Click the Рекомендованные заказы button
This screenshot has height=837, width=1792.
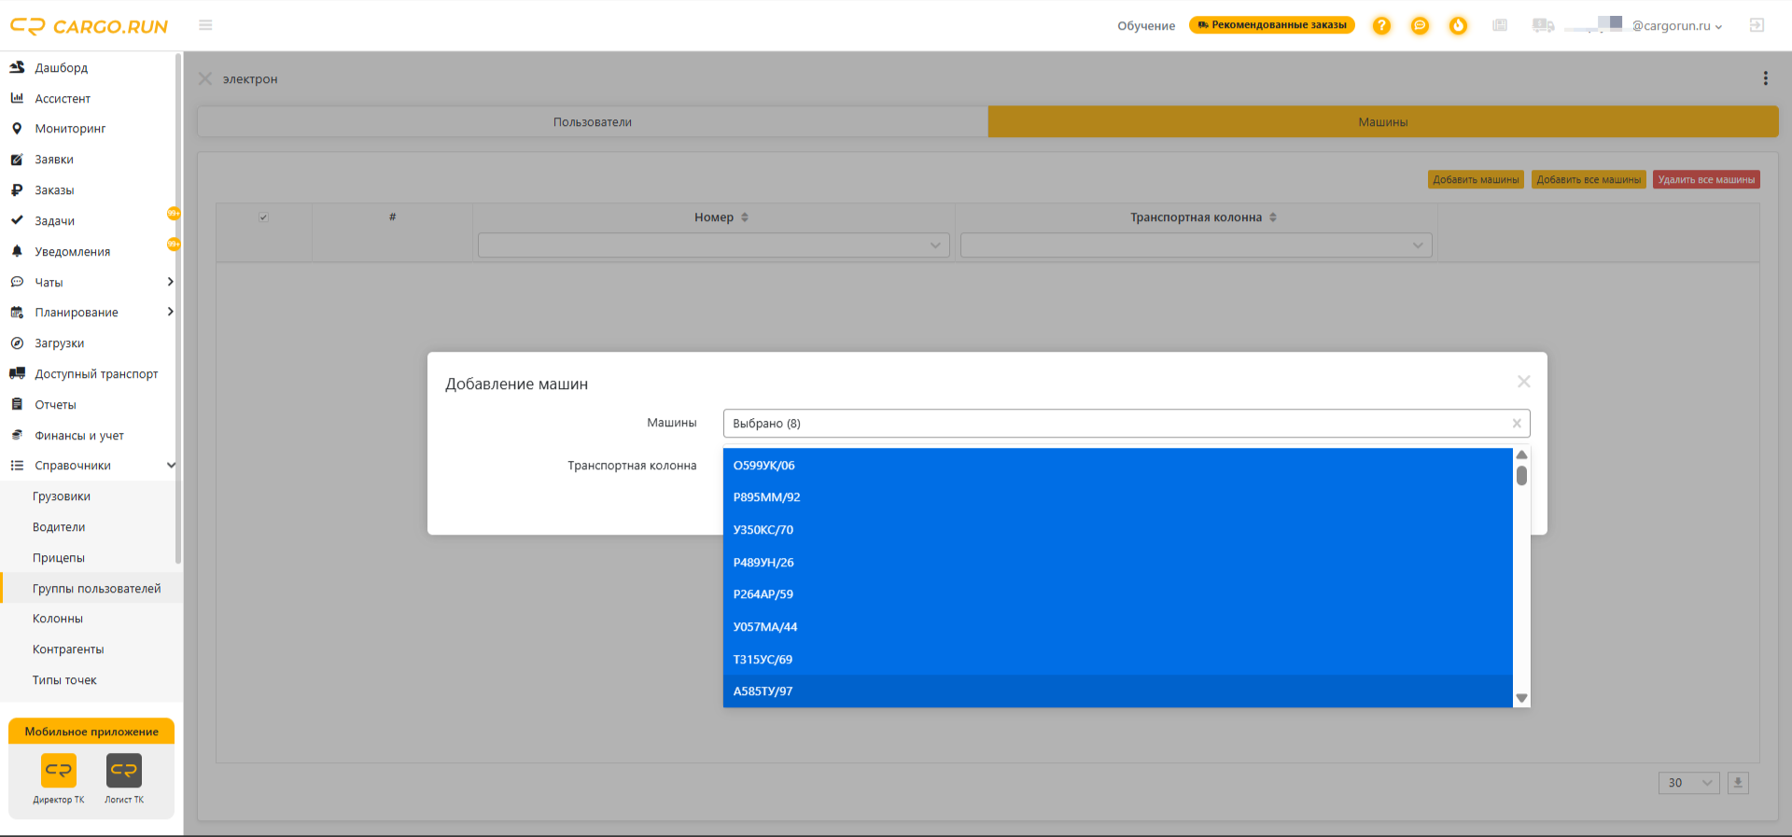(1272, 25)
